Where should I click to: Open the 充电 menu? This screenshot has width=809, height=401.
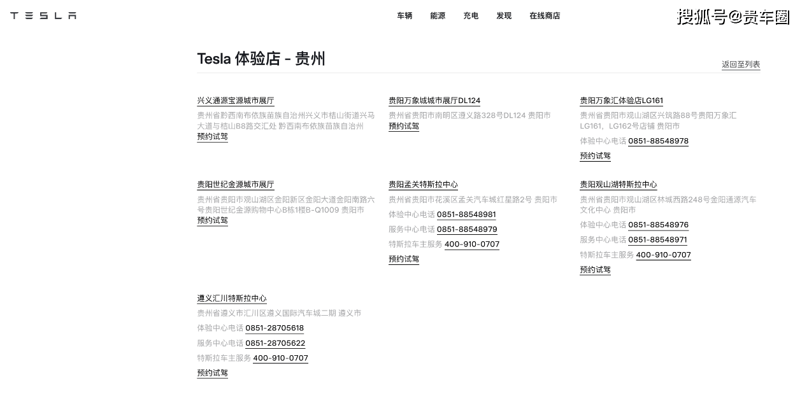(471, 16)
